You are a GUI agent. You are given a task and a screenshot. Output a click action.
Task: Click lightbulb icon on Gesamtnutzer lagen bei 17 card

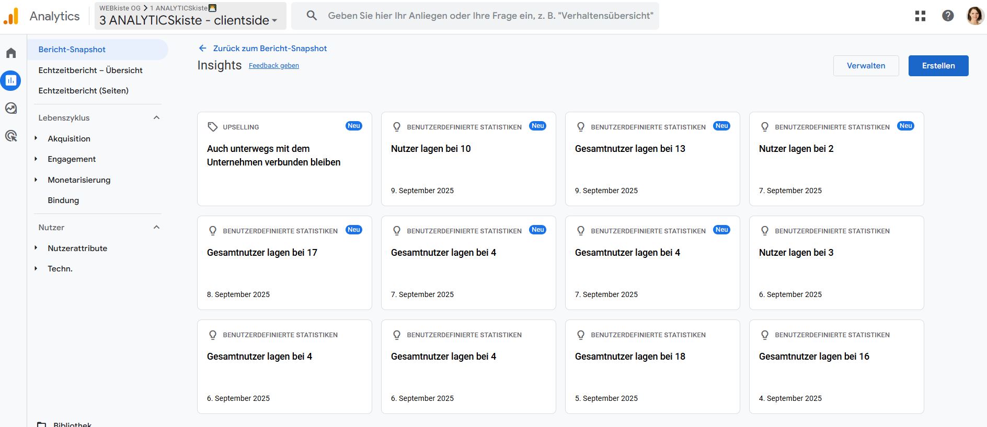pos(213,231)
